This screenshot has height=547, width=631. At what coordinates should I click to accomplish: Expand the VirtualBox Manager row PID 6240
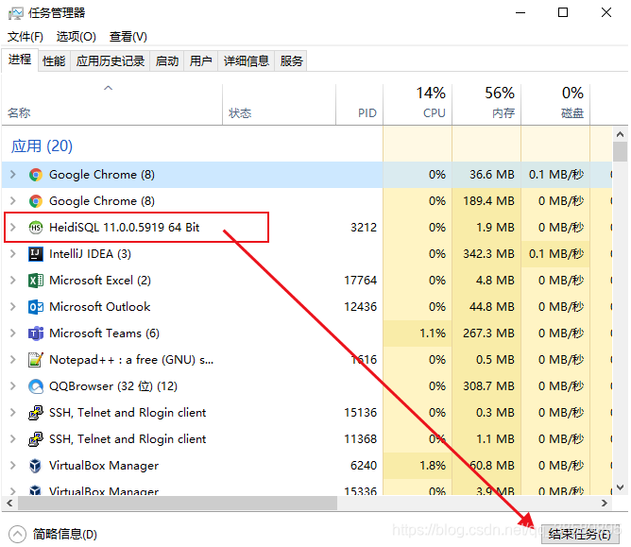13,466
